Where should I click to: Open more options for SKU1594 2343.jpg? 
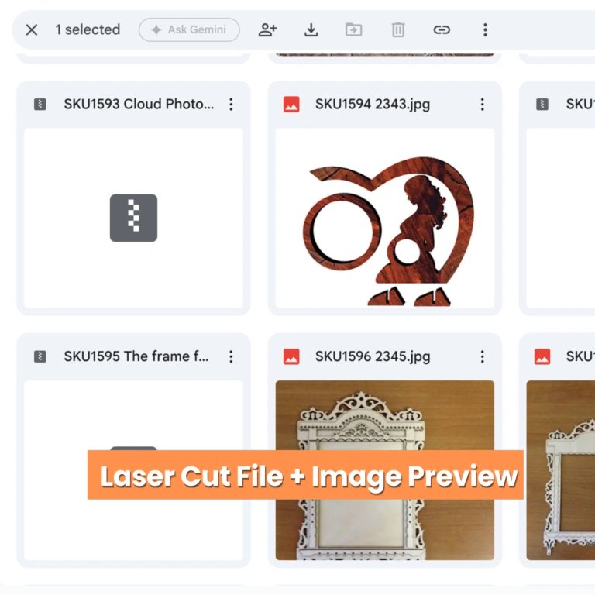tap(483, 104)
